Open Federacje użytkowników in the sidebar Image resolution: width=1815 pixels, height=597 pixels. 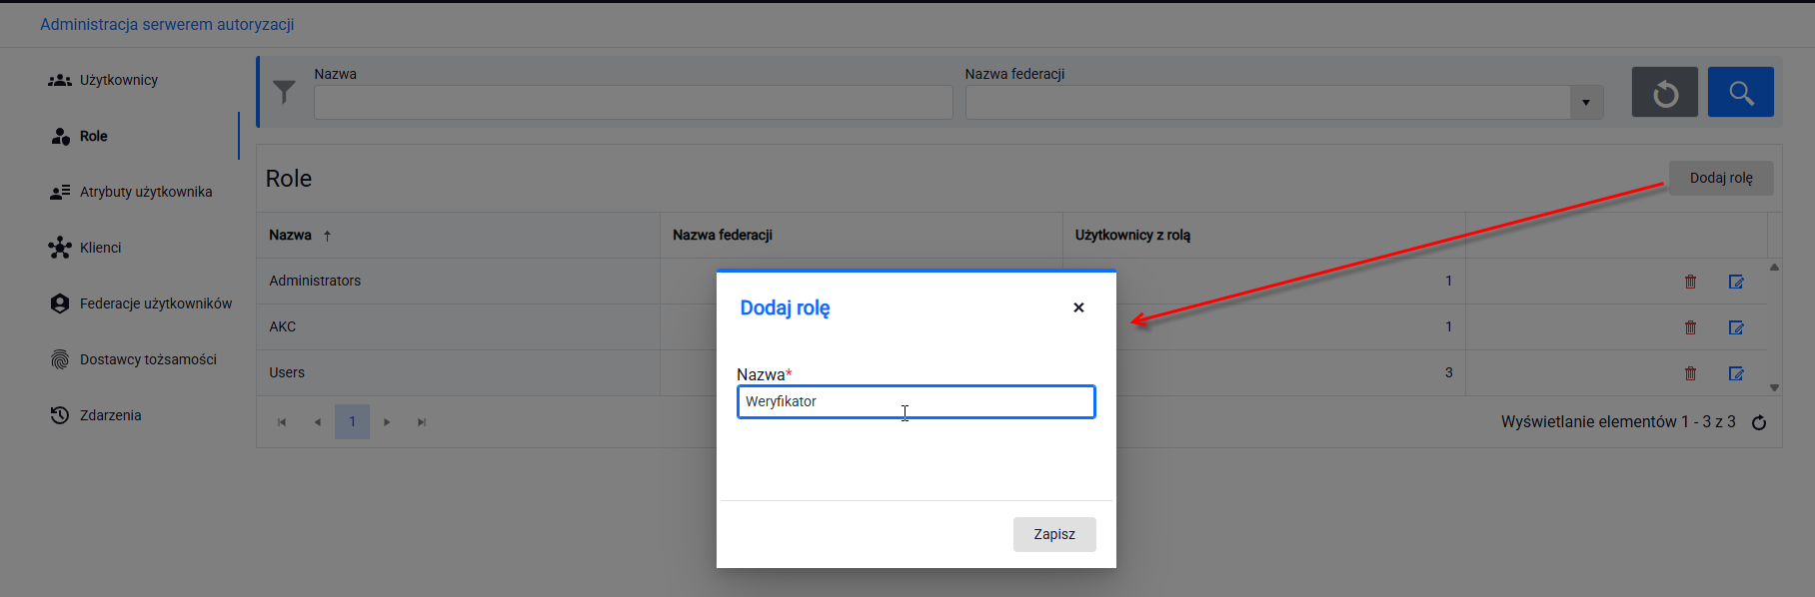[156, 303]
